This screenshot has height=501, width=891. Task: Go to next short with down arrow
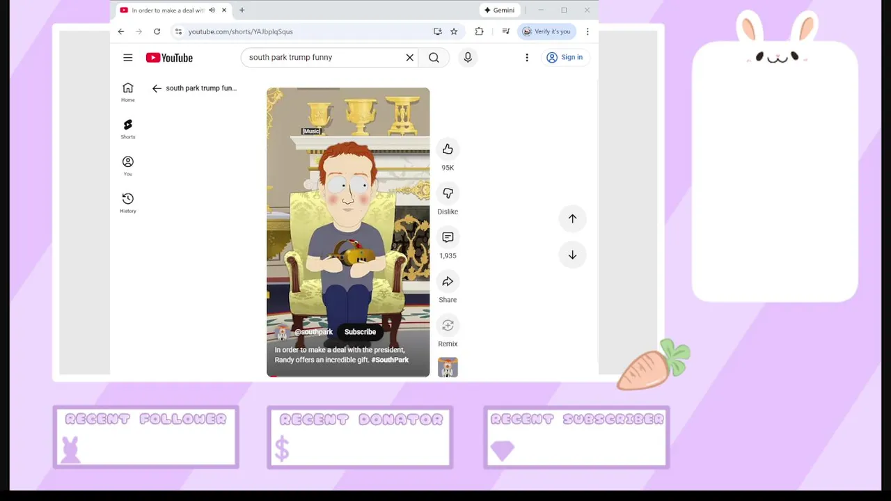tap(572, 255)
